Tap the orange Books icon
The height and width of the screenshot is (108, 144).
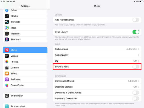pos(7,74)
